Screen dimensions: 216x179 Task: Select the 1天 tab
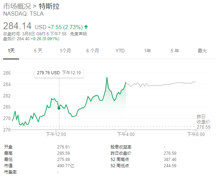click(12, 51)
